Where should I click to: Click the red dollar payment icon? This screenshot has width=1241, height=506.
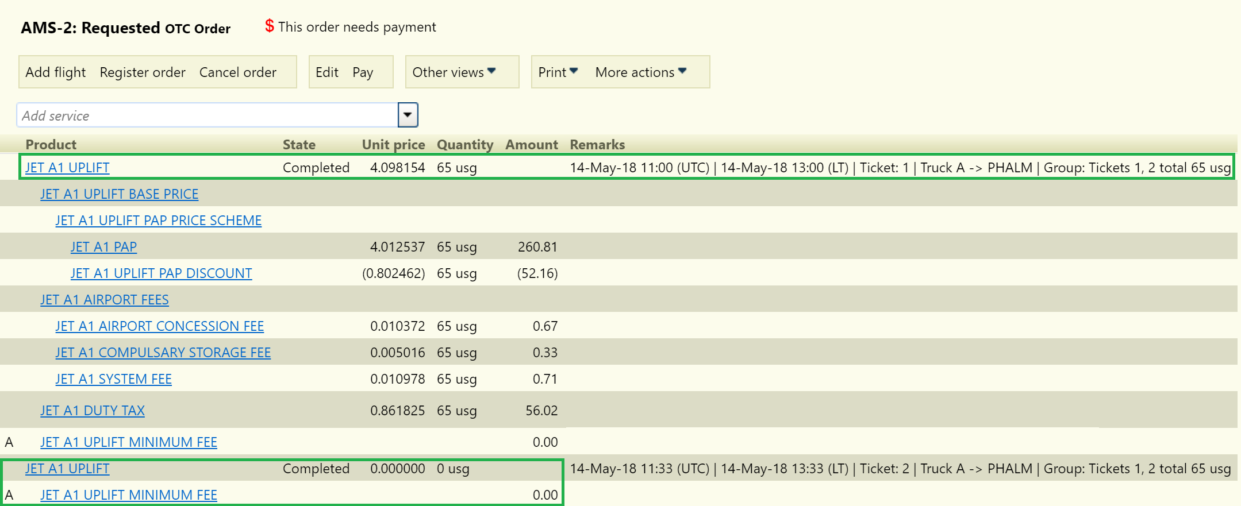coord(269,26)
